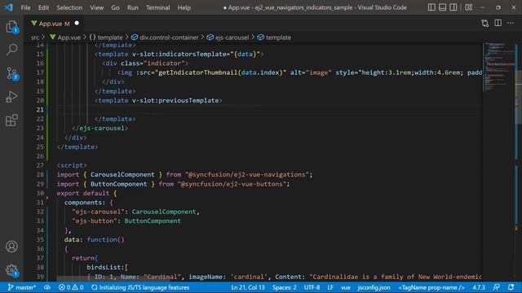
Task: Open the Terminal menu
Action: click(157, 7)
